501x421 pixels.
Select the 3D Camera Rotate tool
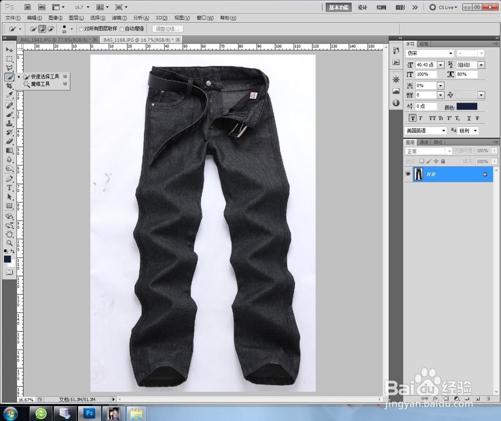tap(9, 225)
